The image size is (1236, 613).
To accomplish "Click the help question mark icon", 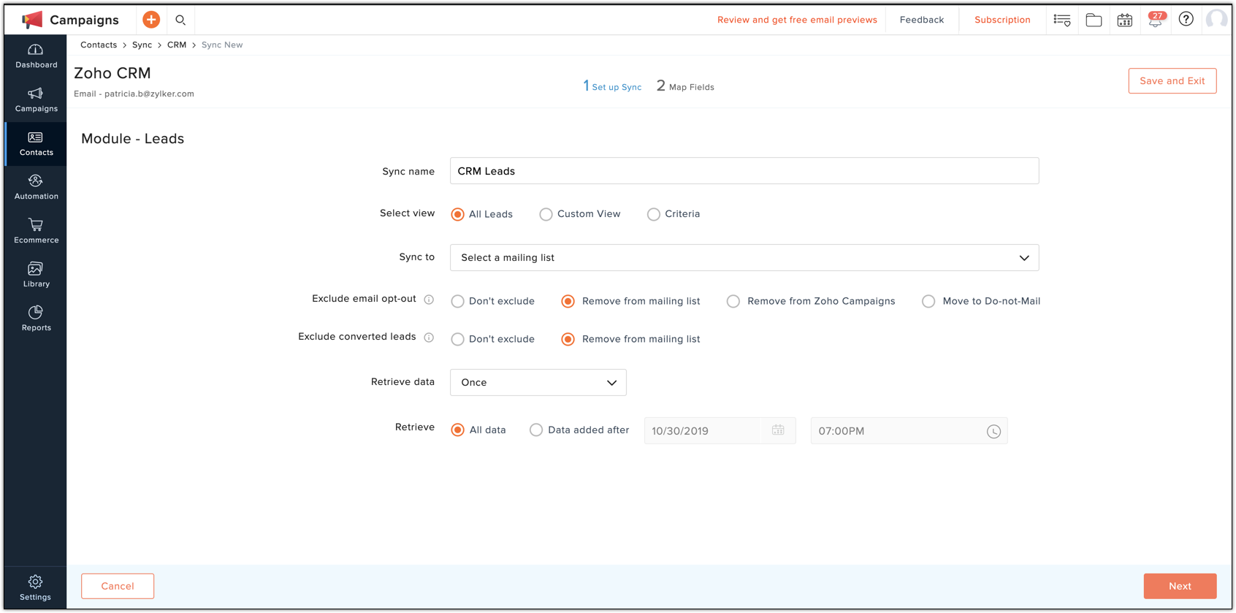I will 1186,19.
